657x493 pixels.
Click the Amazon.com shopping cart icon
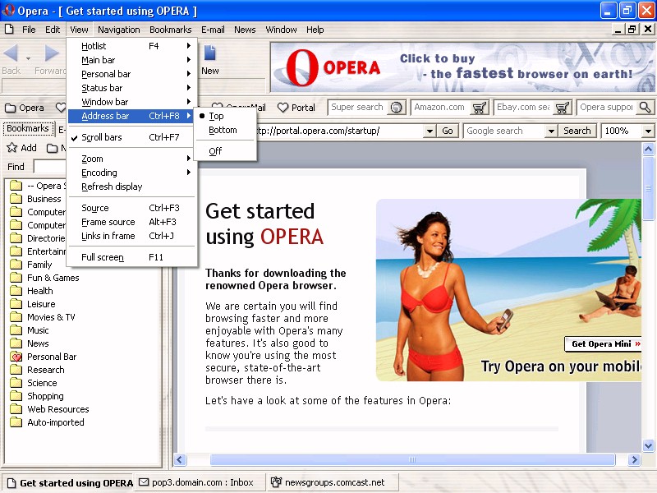(479, 108)
